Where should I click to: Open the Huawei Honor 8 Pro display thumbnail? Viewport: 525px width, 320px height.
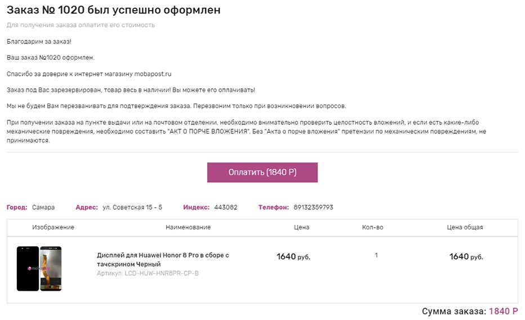click(39, 268)
